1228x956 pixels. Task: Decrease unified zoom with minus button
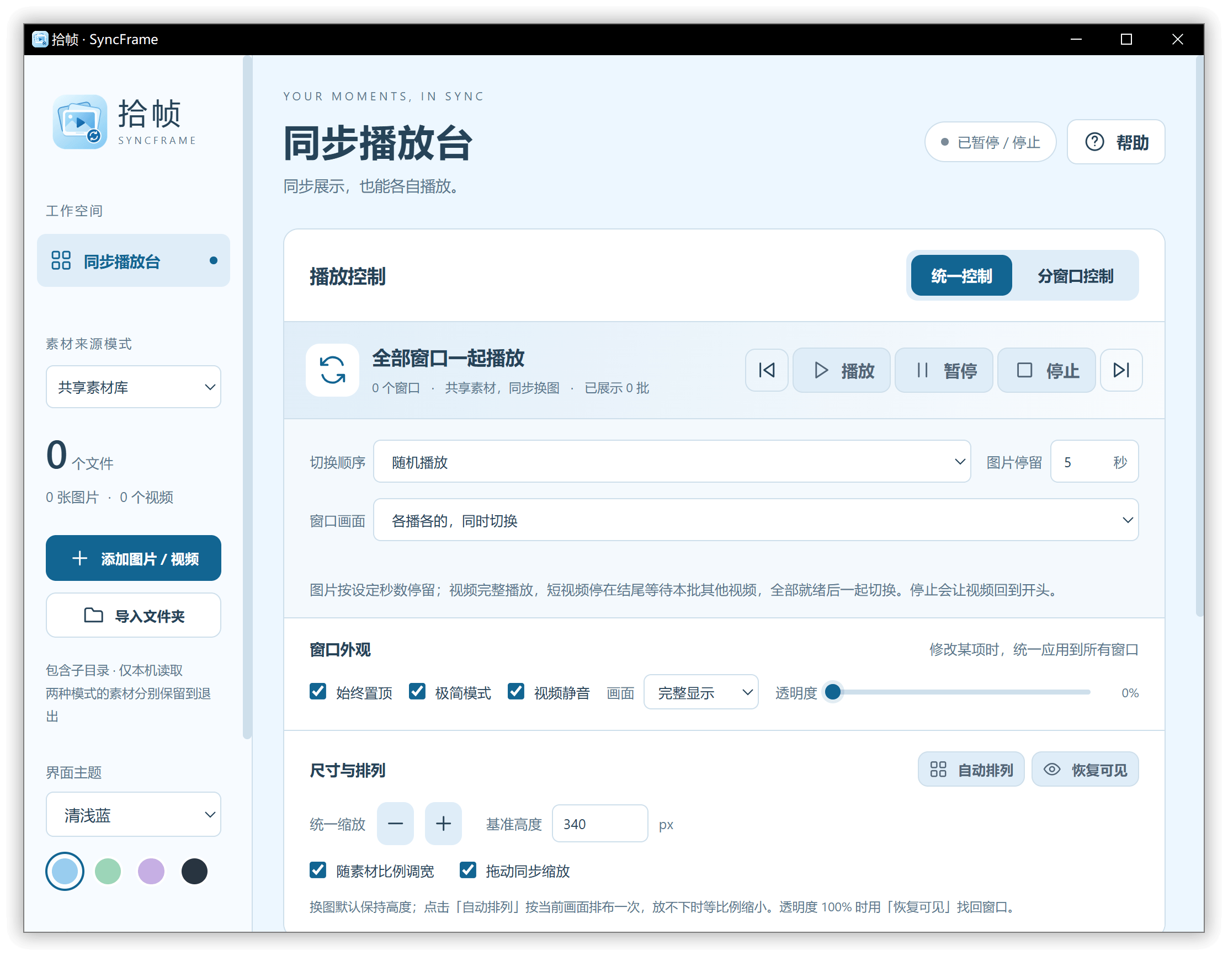coord(395,824)
